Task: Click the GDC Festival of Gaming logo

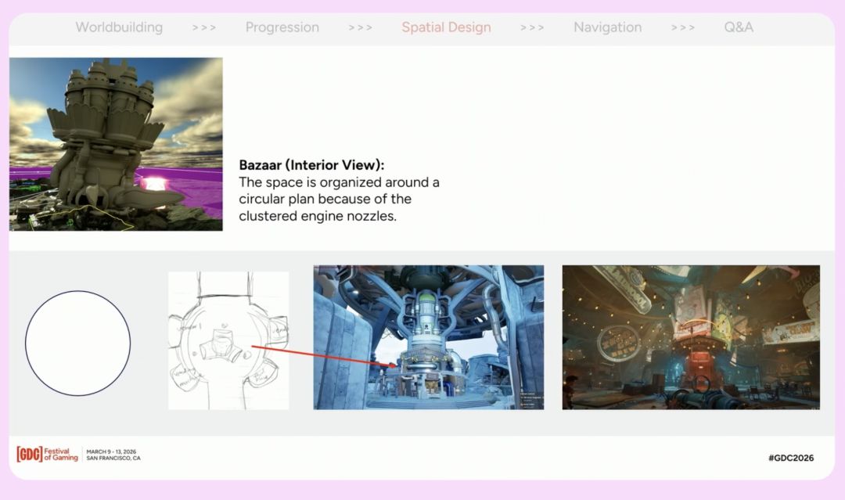Action: point(48,454)
